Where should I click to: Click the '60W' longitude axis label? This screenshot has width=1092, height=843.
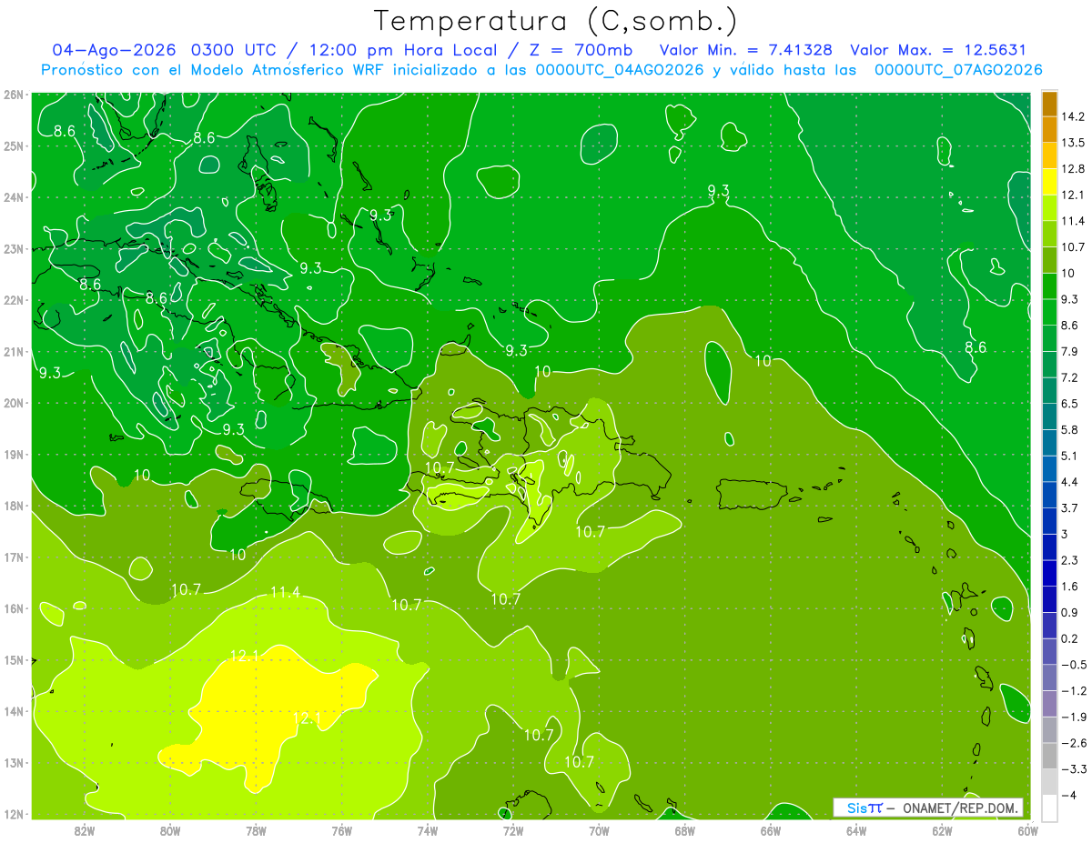coord(1027,831)
